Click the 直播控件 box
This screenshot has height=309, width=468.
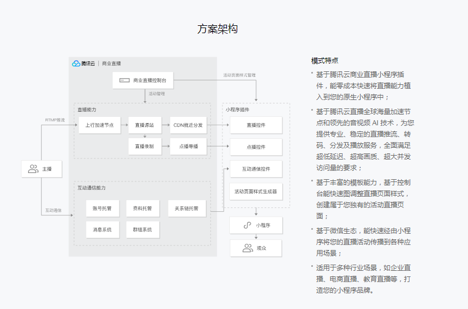[x=256, y=125]
